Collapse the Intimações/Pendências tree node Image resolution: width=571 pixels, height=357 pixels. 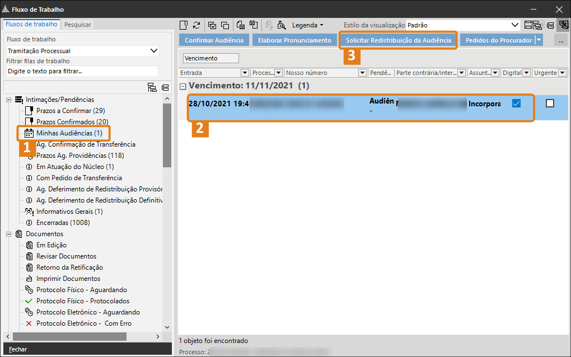point(9,100)
